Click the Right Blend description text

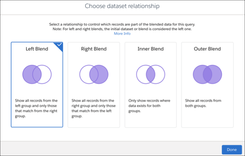pyautogui.click(x=93, y=108)
